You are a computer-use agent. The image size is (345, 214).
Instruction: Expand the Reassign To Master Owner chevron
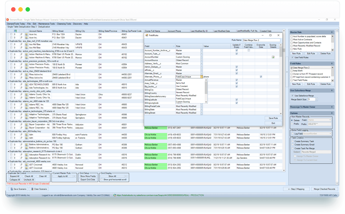coord(332,107)
